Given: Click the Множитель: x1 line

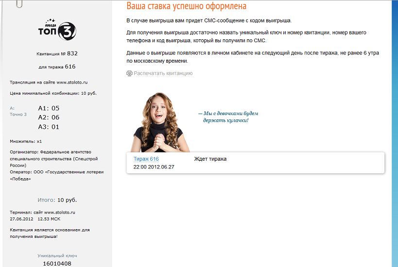Looking at the screenshot, I should [x=26, y=141].
